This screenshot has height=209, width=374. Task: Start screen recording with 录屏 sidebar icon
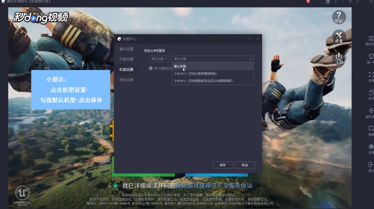click(371, 149)
